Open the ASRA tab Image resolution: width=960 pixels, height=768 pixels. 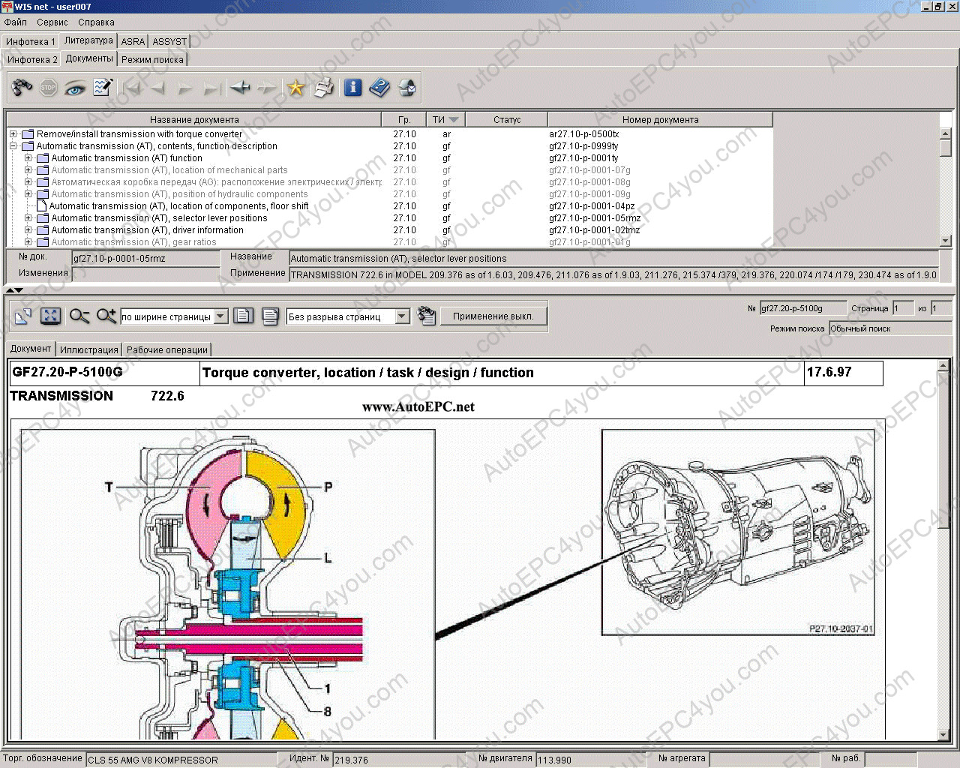[133, 42]
